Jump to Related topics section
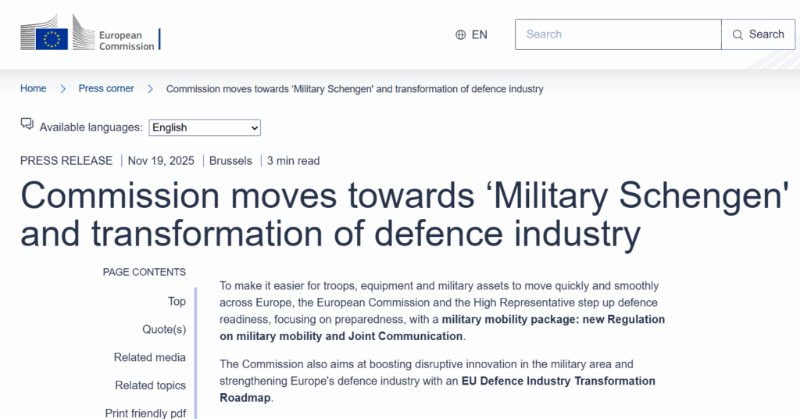Viewport: 800px width, 419px height. (x=150, y=386)
